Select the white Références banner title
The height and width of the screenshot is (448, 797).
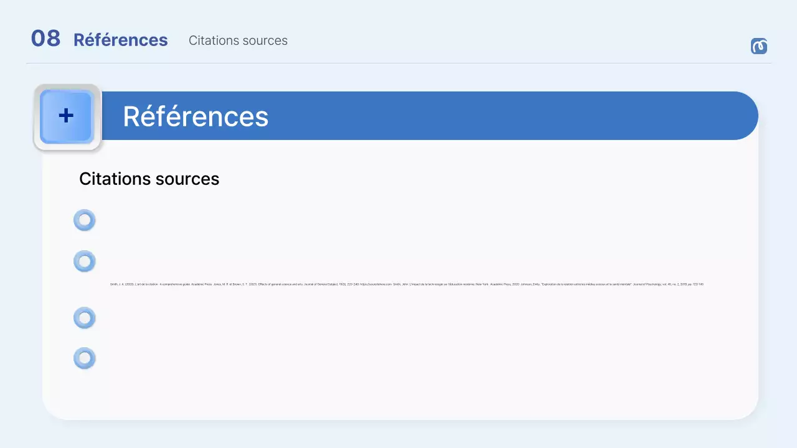tap(195, 116)
